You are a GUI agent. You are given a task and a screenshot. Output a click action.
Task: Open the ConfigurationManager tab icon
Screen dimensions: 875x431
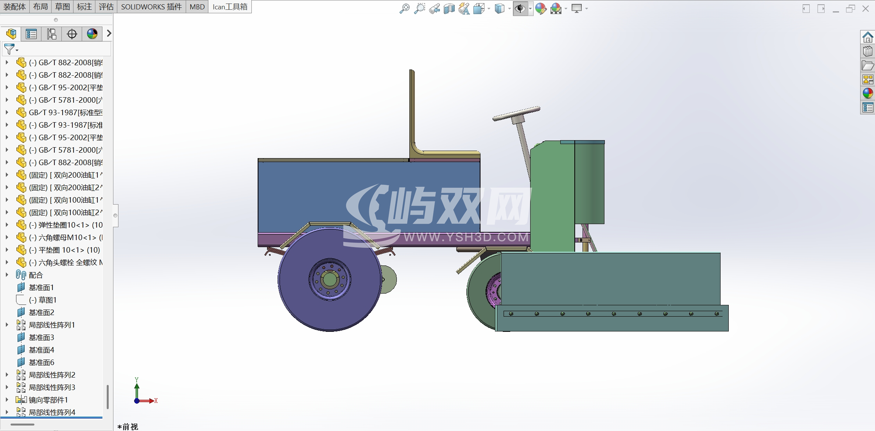52,34
